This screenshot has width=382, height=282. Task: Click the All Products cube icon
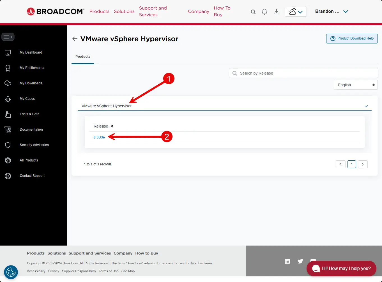click(8, 160)
